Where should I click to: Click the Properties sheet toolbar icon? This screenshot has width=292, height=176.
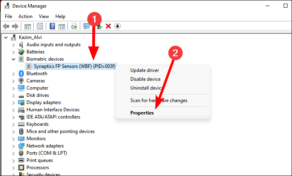tap(40, 27)
